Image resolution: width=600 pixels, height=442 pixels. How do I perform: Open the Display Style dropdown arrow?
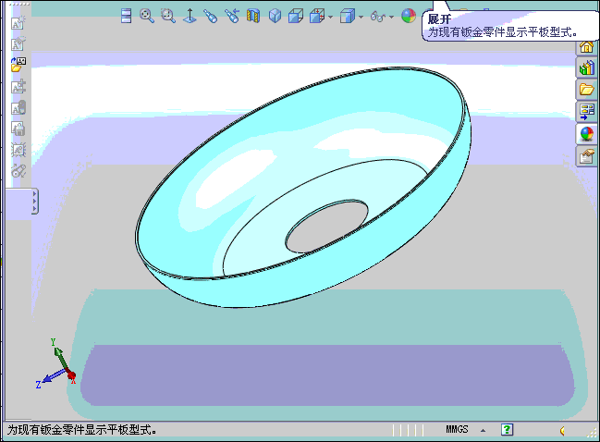361,18
